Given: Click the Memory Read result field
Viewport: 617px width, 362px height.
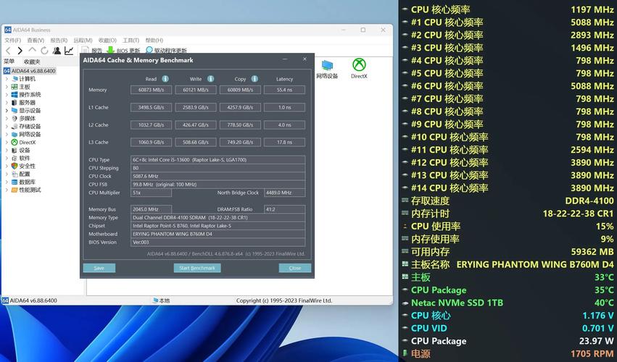Looking at the screenshot, I should click(x=151, y=90).
